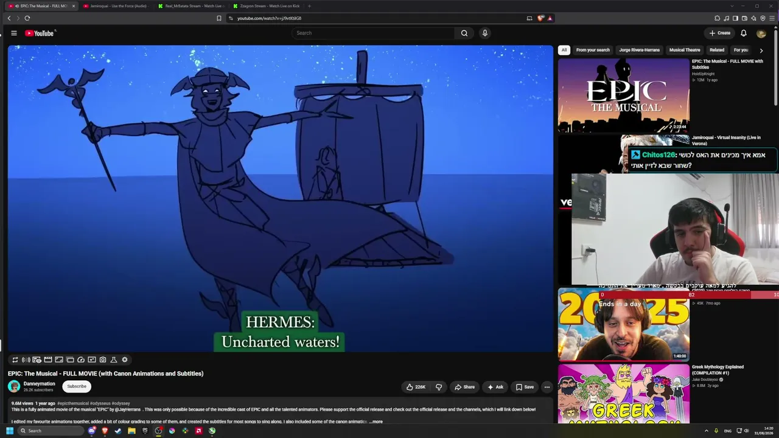The image size is (779, 438).
Task: Open the Danneymation channel avatar
Action: 14,386
